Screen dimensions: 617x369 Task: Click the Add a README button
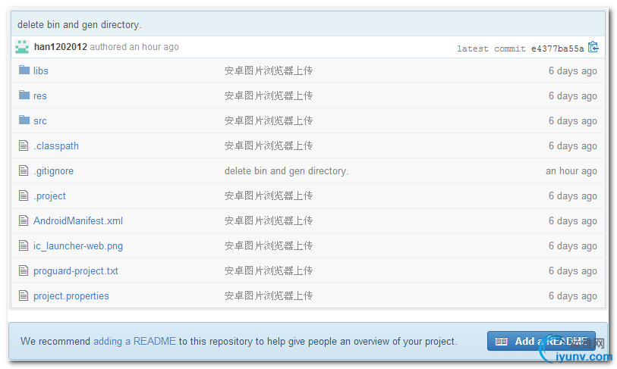(x=541, y=341)
